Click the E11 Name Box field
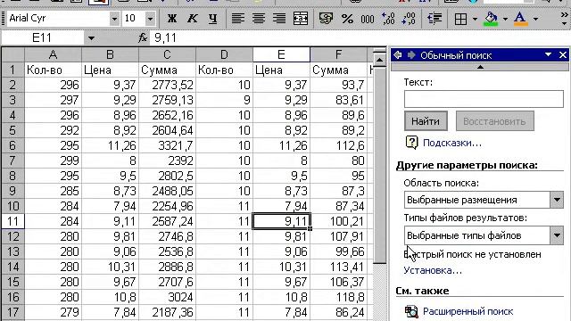 pyautogui.click(x=42, y=37)
